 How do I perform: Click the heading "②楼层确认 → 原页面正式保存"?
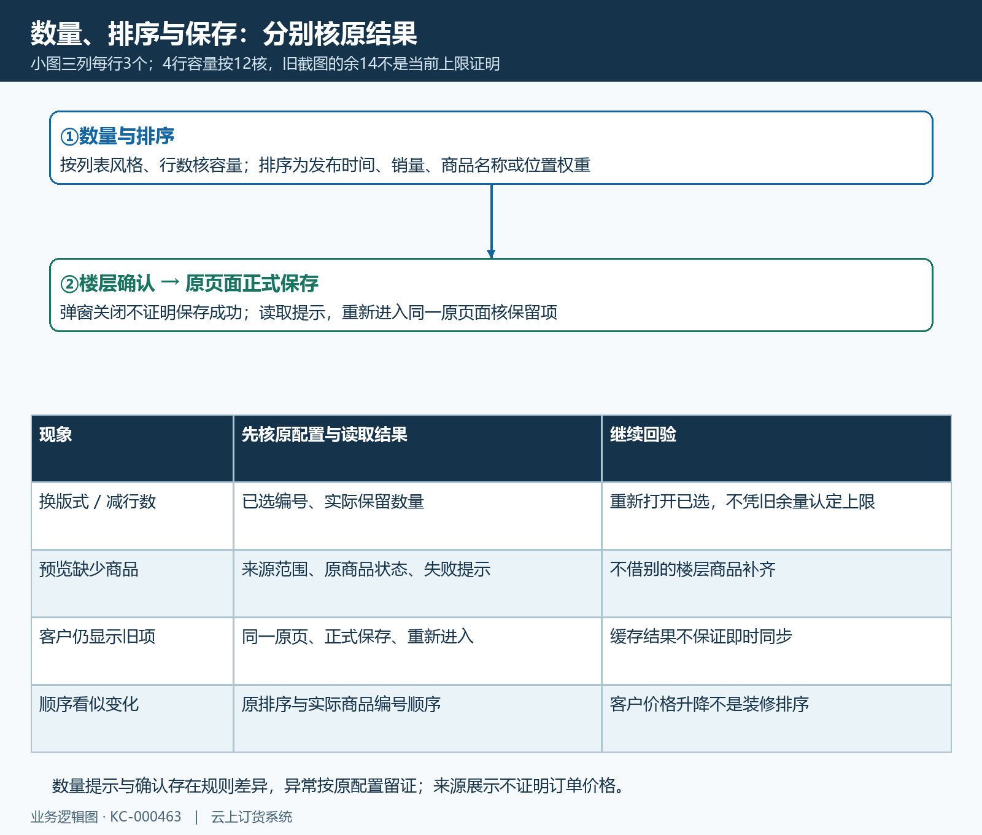(x=190, y=283)
